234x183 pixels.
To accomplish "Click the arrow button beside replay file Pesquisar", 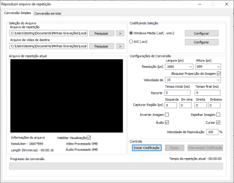I will 120,33.
